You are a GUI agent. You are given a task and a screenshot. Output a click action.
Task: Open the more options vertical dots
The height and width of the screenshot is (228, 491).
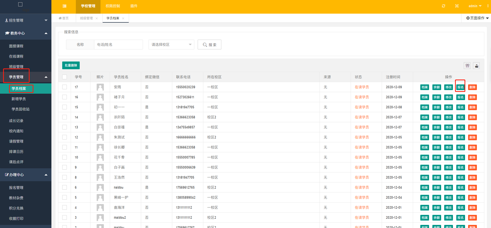tap(488, 6)
